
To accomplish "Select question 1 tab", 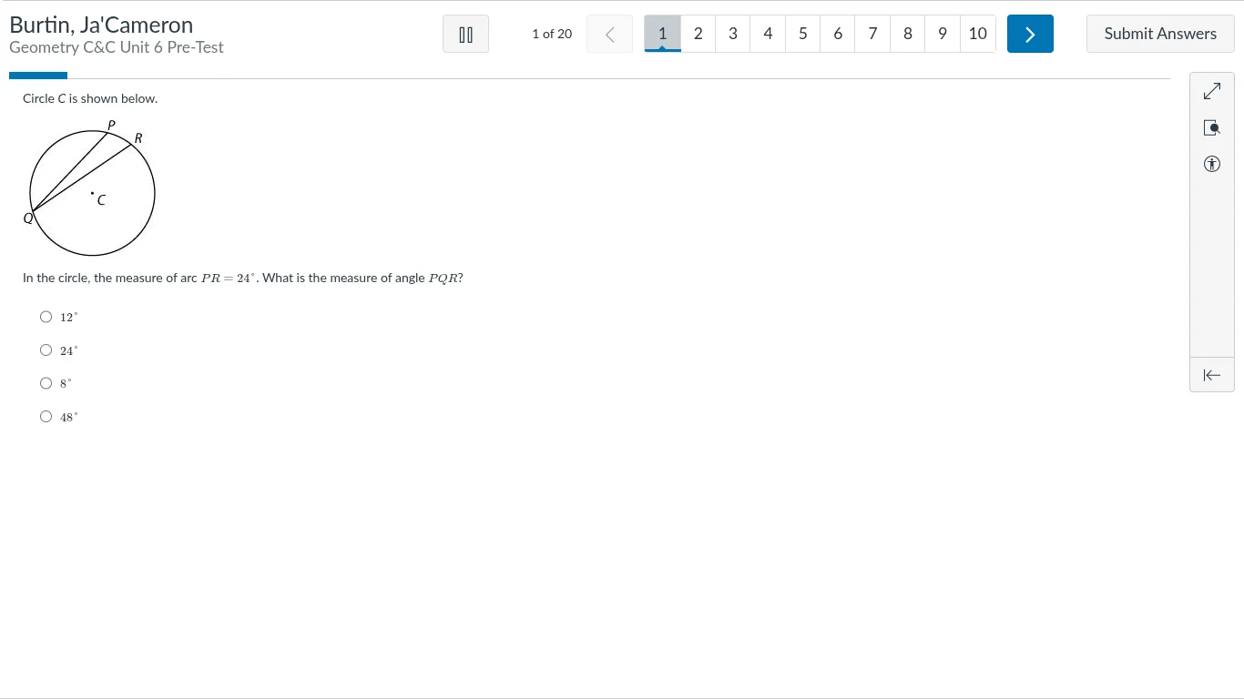I will 662,34.
